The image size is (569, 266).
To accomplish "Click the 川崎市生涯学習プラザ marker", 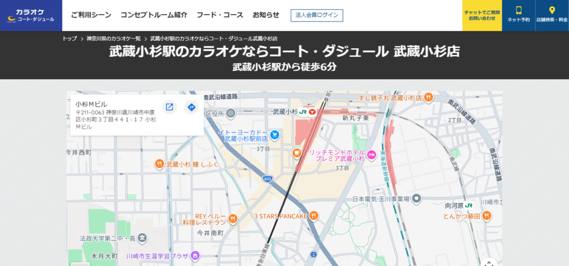I will [195, 256].
